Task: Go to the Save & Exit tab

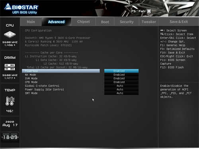Action: coord(179,22)
